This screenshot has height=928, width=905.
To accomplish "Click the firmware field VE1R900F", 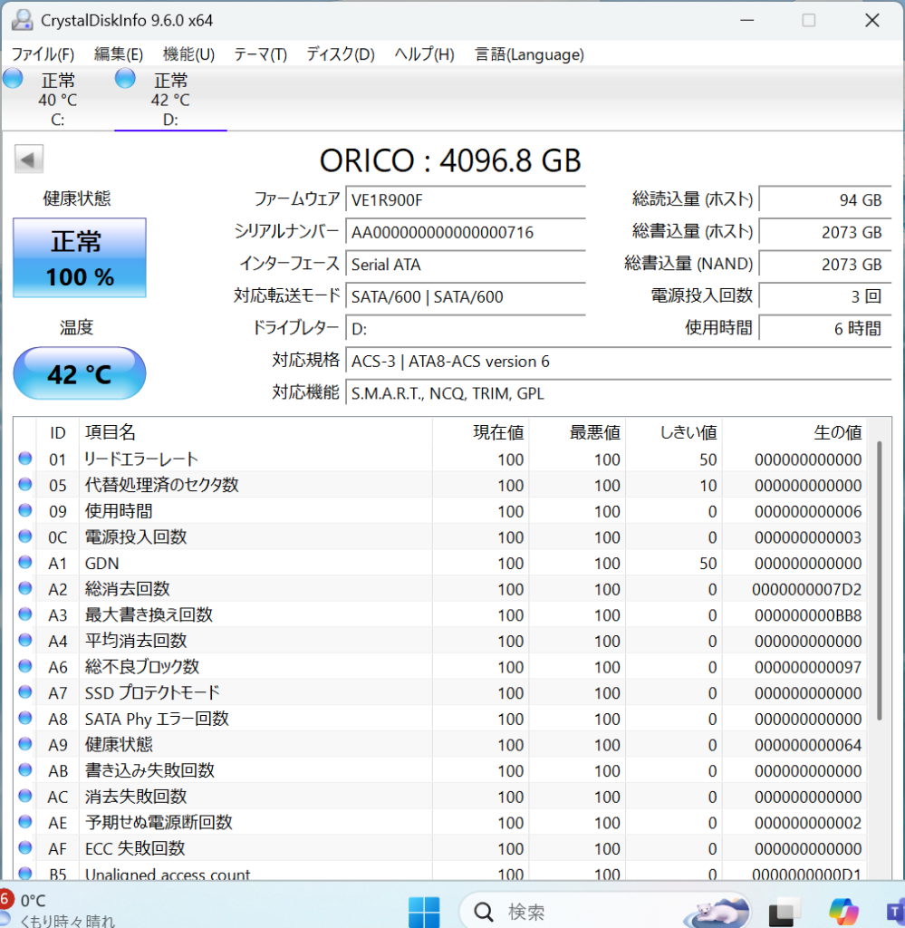I will tap(466, 199).
